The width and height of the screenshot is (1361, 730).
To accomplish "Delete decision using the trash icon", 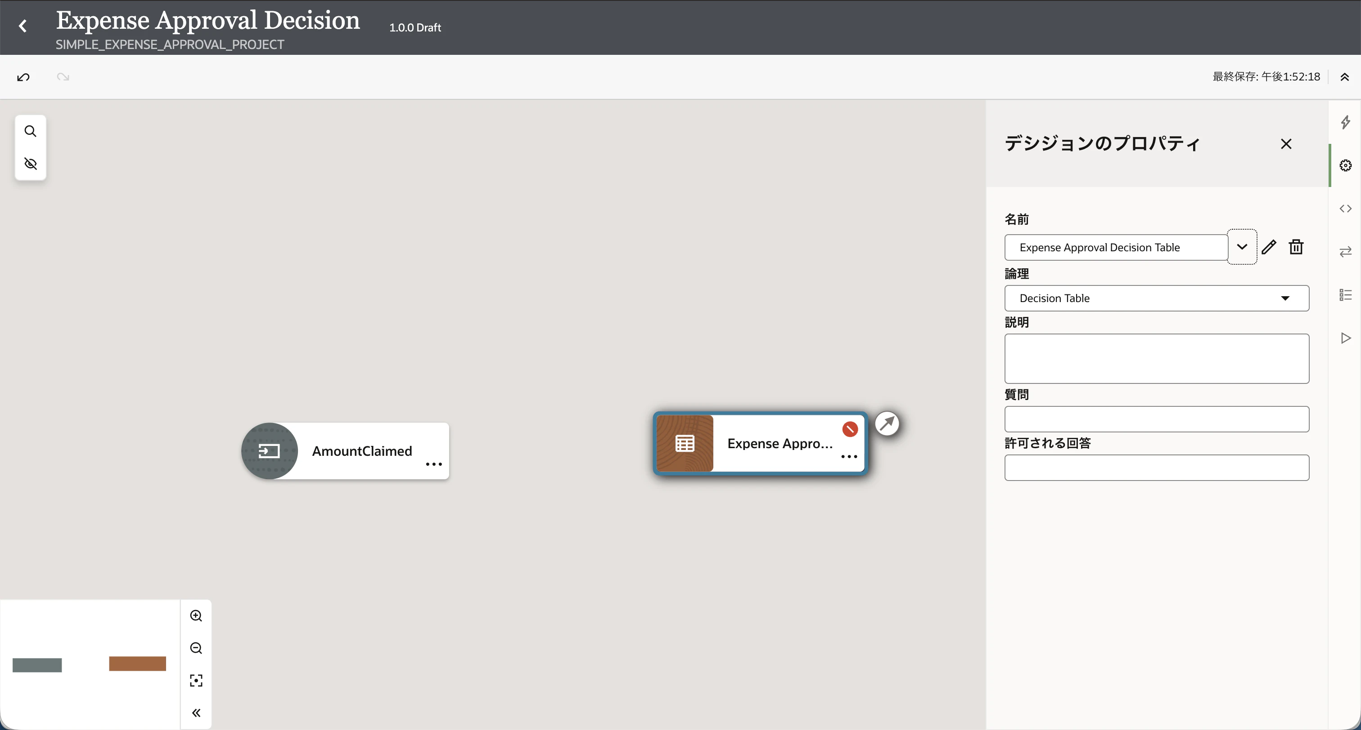I will point(1295,246).
